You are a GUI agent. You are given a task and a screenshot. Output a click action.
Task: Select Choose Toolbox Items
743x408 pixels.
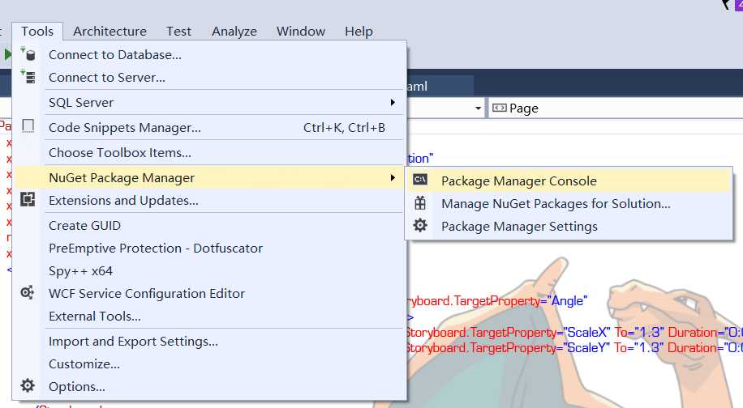click(x=209, y=152)
